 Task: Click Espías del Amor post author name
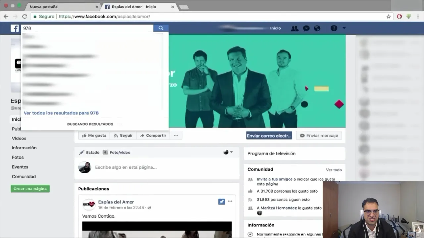116,202
